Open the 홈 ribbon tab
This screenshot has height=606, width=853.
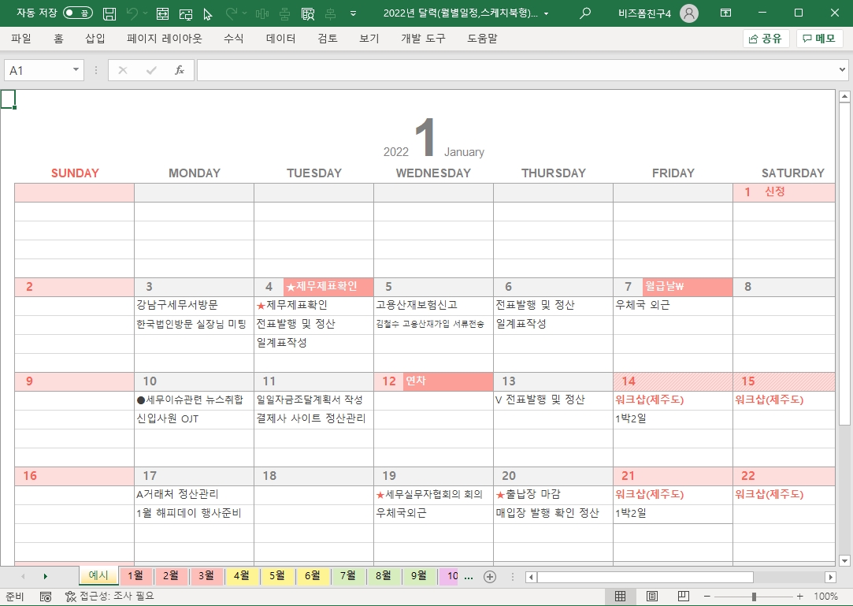pyautogui.click(x=58, y=38)
